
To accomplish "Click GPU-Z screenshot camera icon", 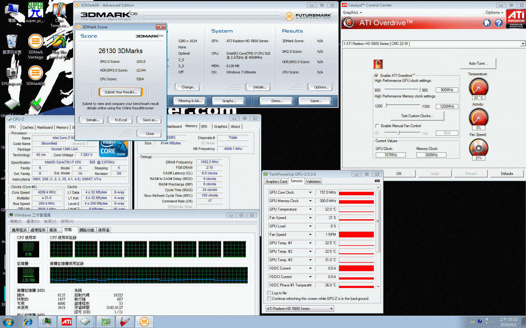I will (x=377, y=181).
